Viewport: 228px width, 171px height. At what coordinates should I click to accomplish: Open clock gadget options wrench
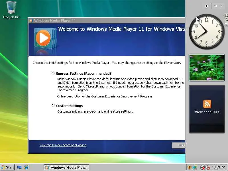coord(226,19)
